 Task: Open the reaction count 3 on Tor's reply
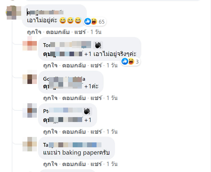coord(137,62)
